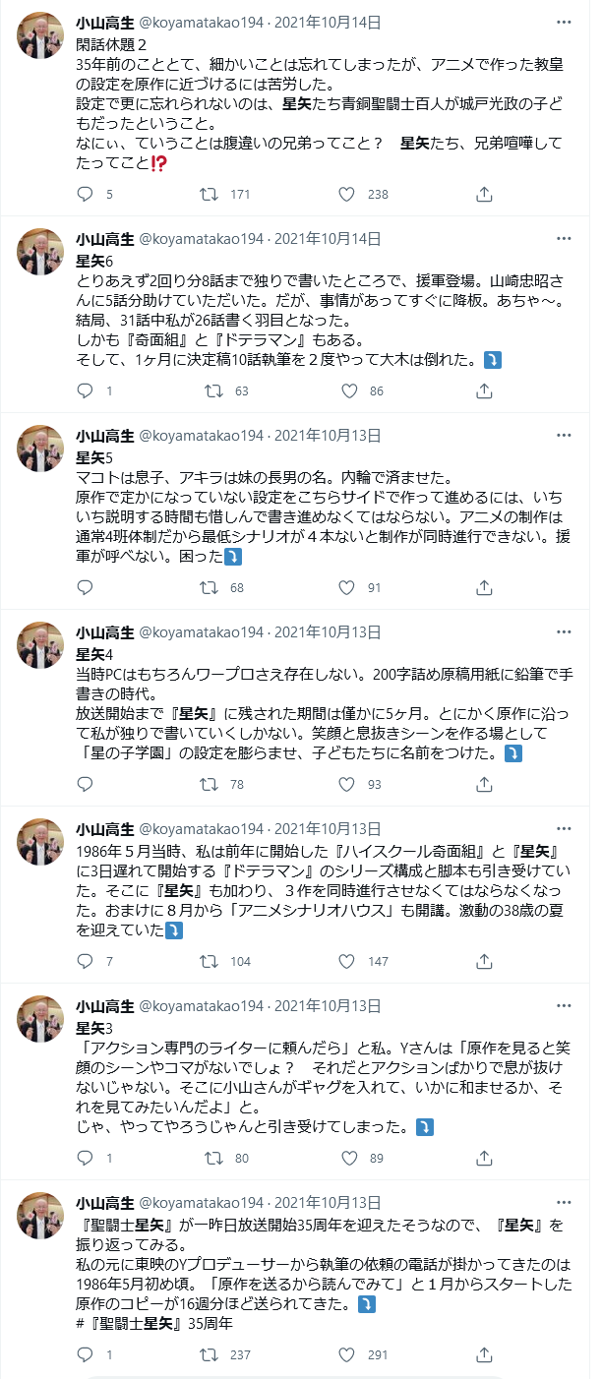Click 小山高生's avatar on the top tweet
602x1379 pixels.
[x=40, y=37]
